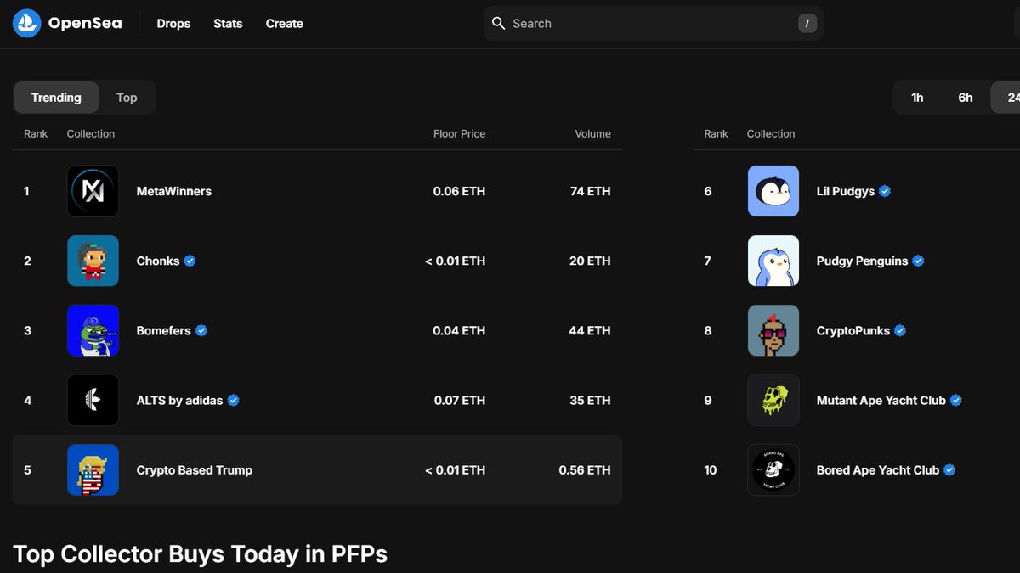This screenshot has height=573, width=1020.
Task: Click Bomefers floor price 0.04 ETH
Action: [459, 330]
